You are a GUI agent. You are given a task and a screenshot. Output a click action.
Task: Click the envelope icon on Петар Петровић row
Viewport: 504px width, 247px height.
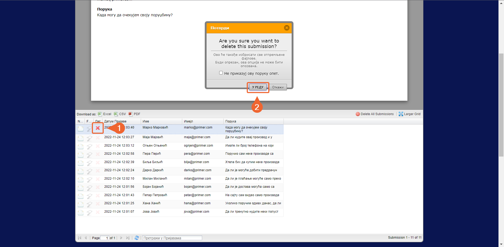81,196
